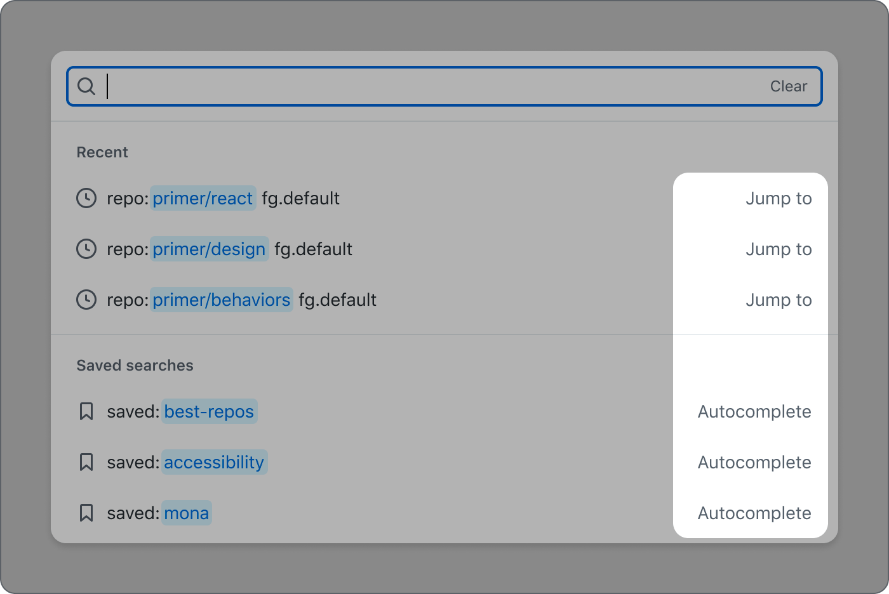Click the bookmark icon for saved: mona
The image size is (889, 594).
pos(86,513)
